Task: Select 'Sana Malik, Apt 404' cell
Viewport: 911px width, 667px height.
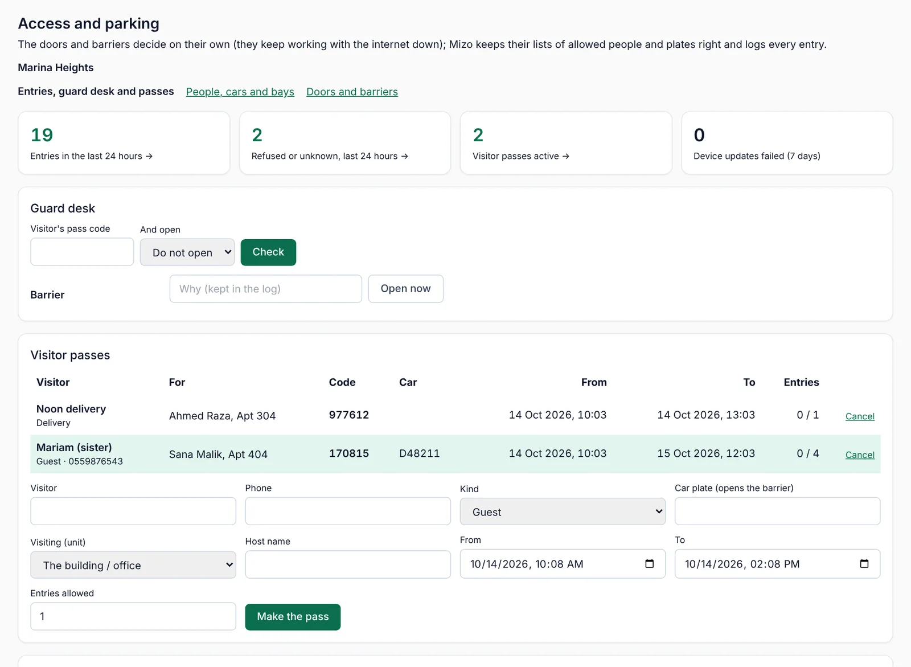Action: 218,455
